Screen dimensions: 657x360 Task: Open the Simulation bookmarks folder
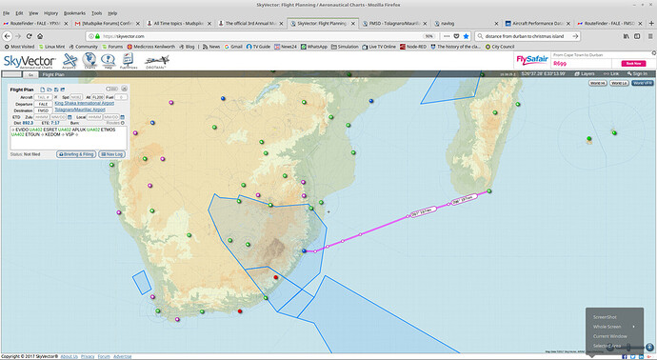[345, 47]
